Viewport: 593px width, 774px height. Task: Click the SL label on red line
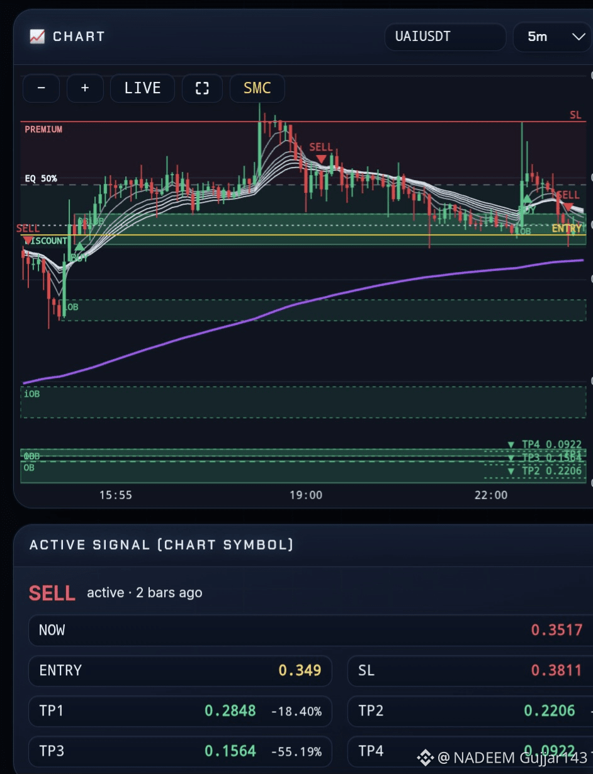(575, 115)
